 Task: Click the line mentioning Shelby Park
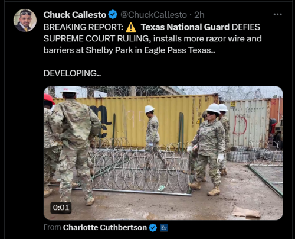click(129, 50)
